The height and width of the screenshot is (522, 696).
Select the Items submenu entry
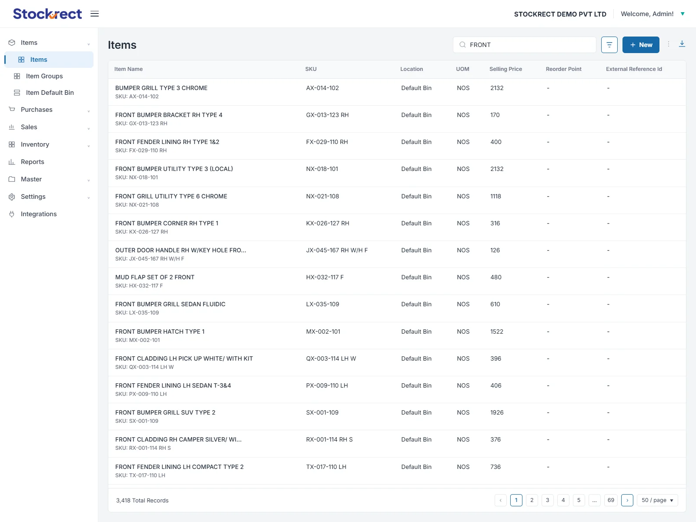(49, 60)
